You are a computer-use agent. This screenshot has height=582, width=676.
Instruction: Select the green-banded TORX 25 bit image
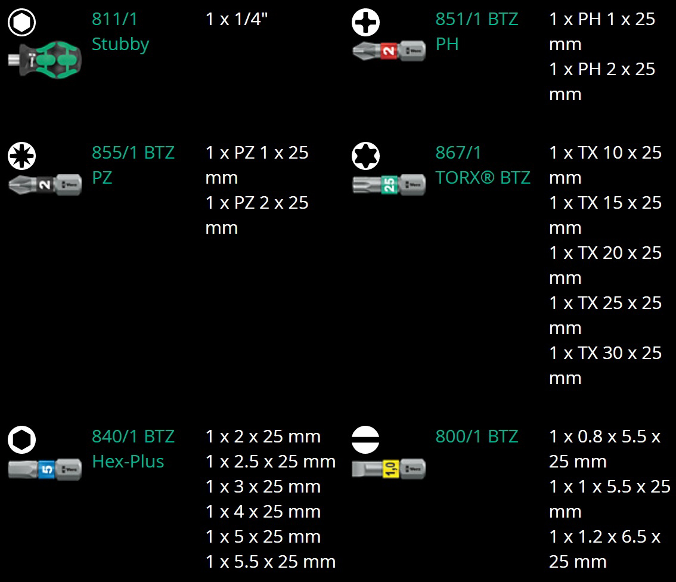pyautogui.click(x=389, y=185)
